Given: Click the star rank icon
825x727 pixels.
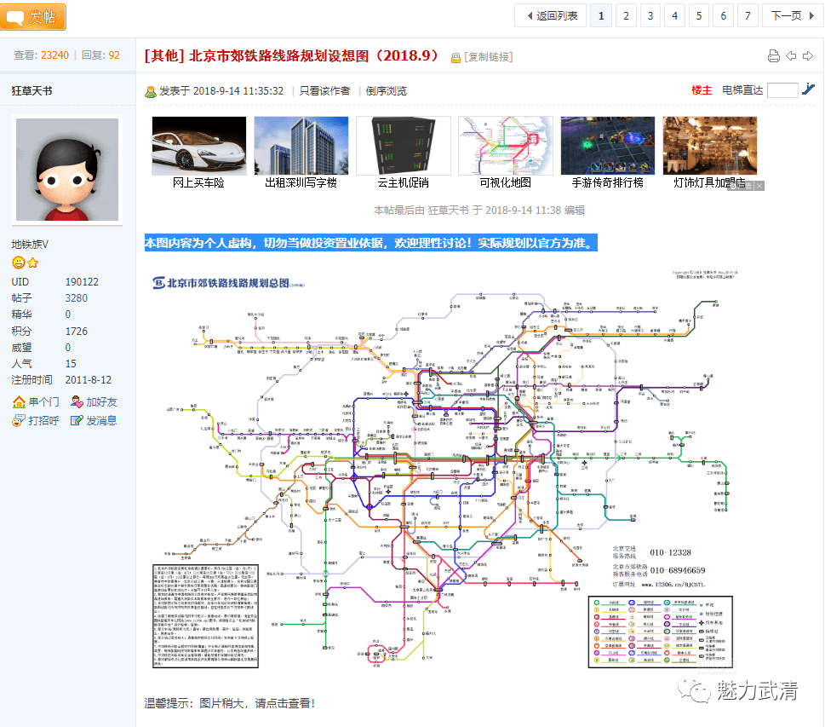Looking at the screenshot, I should pos(32,263).
